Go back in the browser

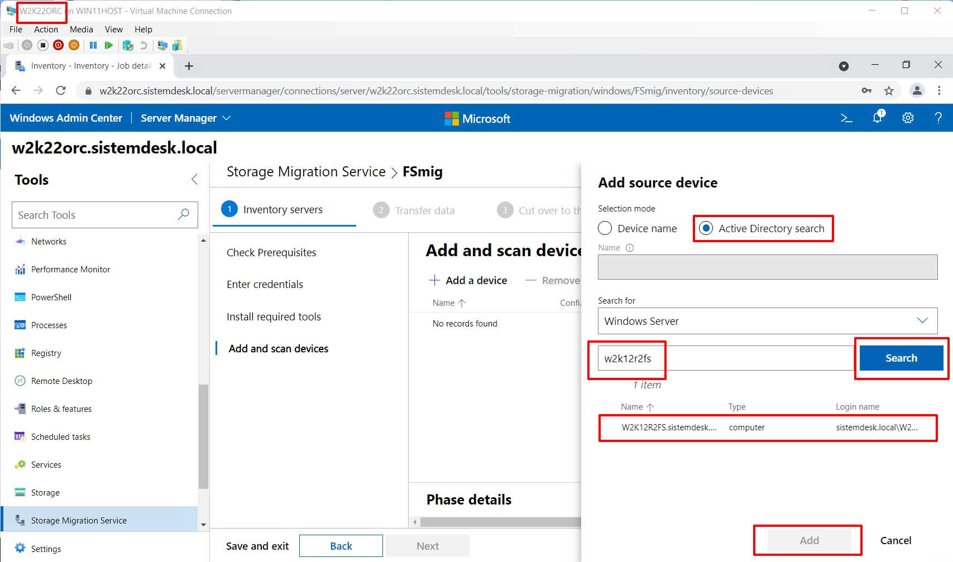pos(16,90)
